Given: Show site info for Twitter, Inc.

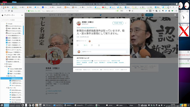Looking at the screenshot, I should pyautogui.click(x=34, y=11).
